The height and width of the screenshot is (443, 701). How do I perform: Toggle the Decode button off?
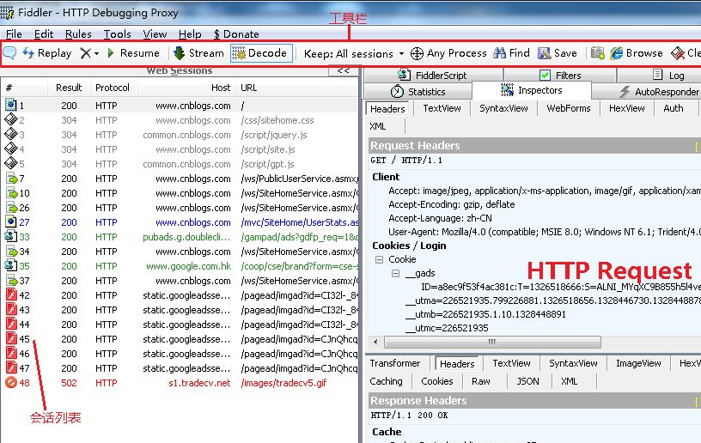tap(261, 53)
